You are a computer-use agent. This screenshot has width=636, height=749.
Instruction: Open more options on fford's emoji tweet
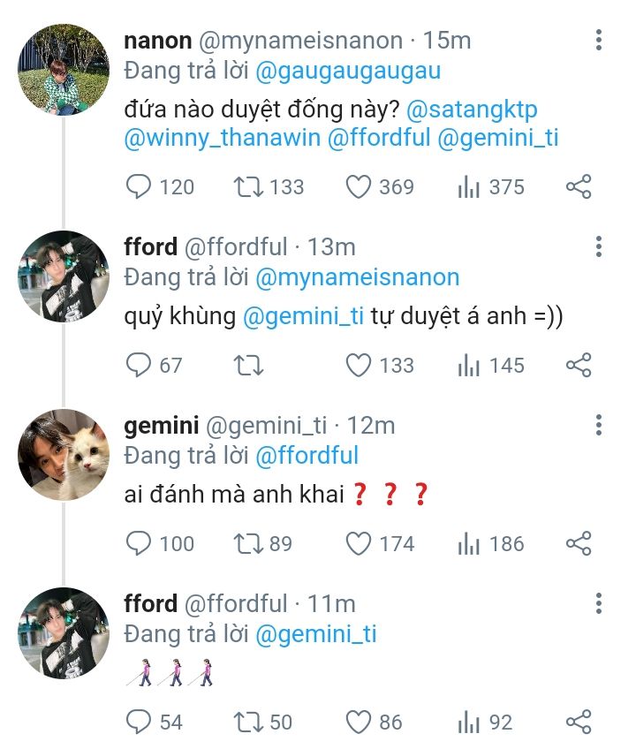coord(599,604)
